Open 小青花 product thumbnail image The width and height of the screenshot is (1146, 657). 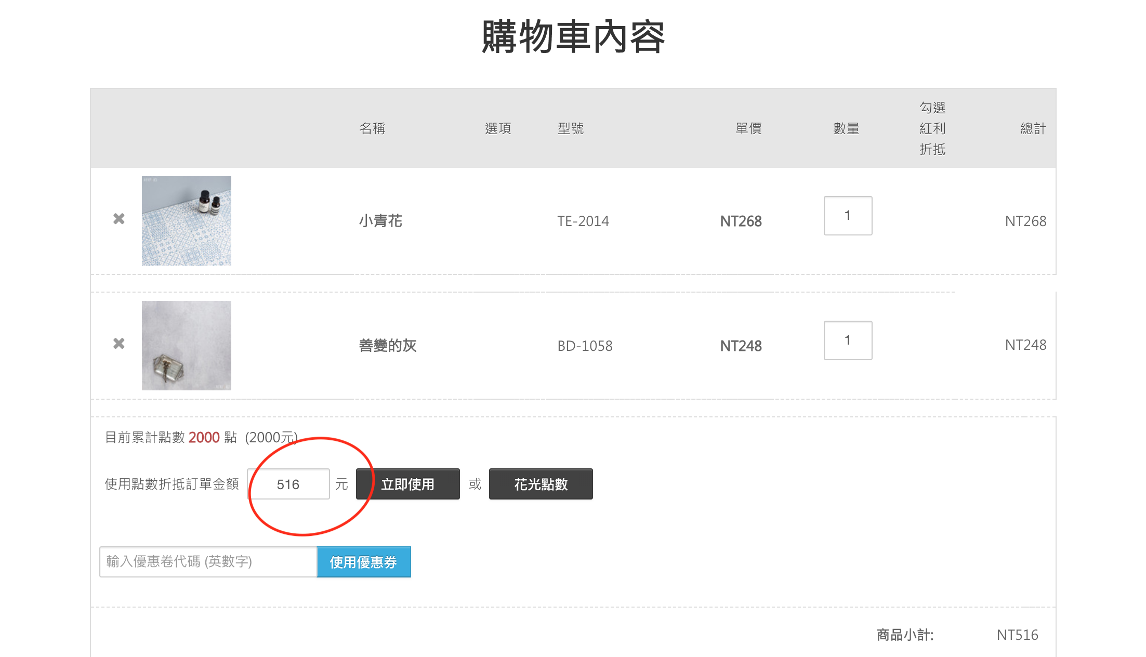187,221
